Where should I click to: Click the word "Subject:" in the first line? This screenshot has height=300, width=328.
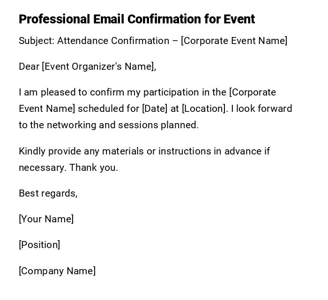pyautogui.click(x=37, y=41)
